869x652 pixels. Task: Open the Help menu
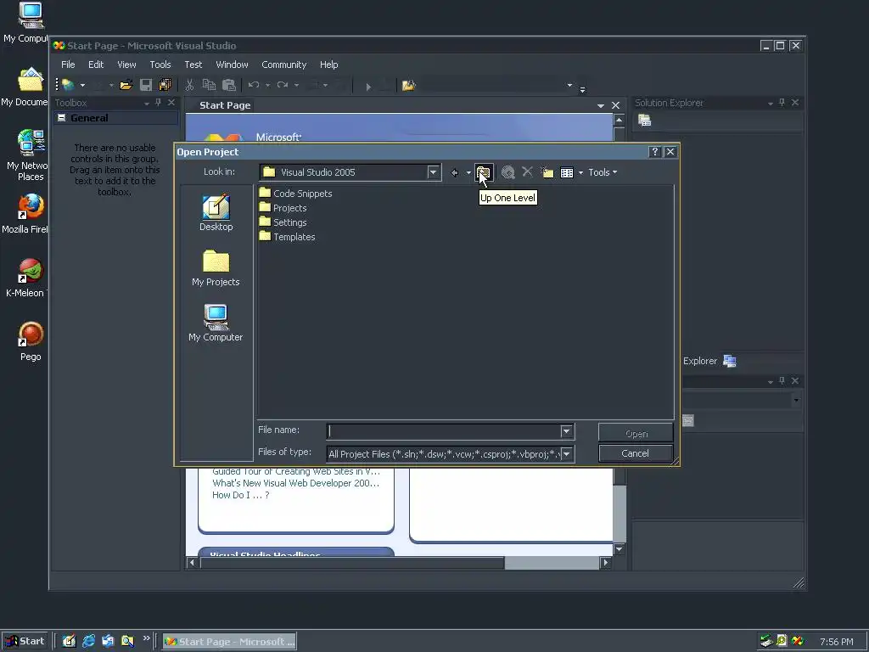point(328,65)
